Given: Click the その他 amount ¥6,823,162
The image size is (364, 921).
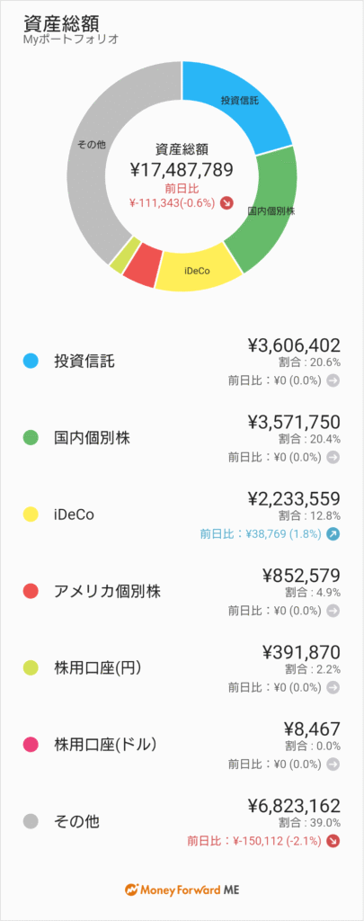Looking at the screenshot, I should click(294, 806).
